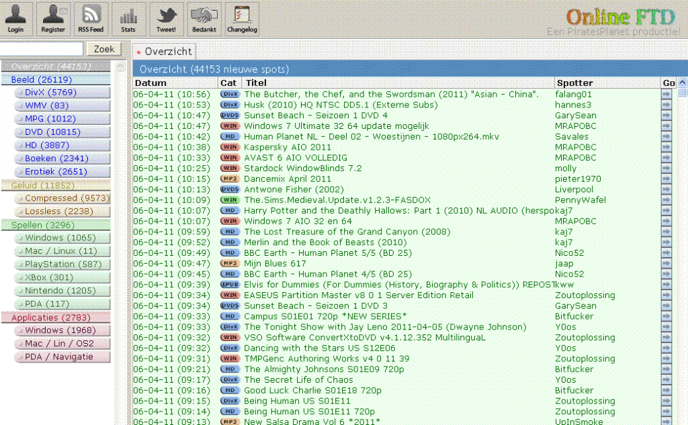Select the Boeken (2341) subcategory

click(x=62, y=158)
